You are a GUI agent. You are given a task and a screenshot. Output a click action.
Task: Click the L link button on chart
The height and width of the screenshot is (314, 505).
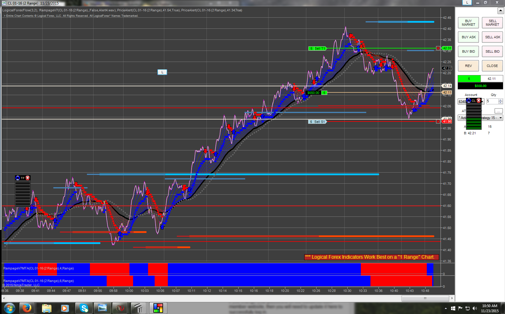click(x=162, y=72)
